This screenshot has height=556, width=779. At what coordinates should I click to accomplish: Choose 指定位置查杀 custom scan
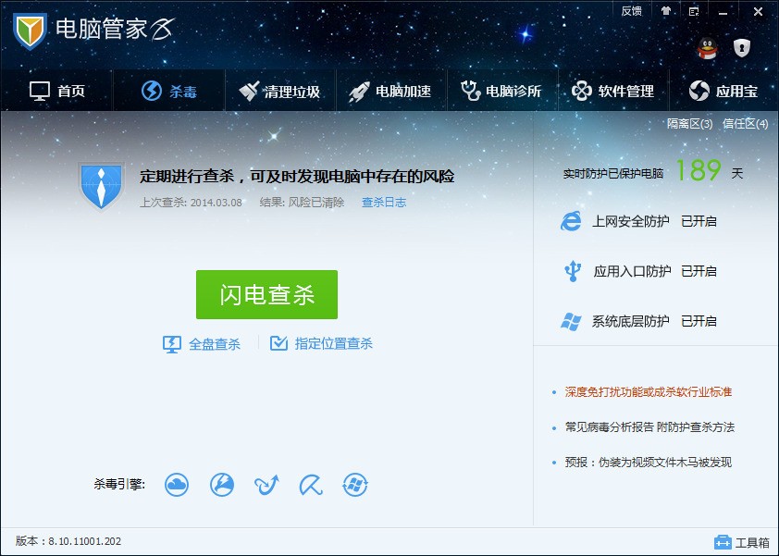pos(333,343)
